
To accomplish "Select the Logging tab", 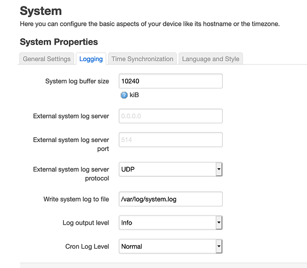I will [91, 59].
